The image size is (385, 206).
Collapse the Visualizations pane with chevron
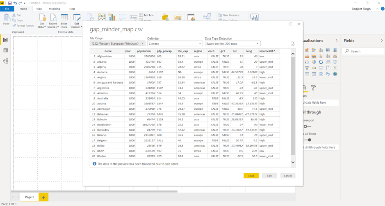[x=336, y=41]
